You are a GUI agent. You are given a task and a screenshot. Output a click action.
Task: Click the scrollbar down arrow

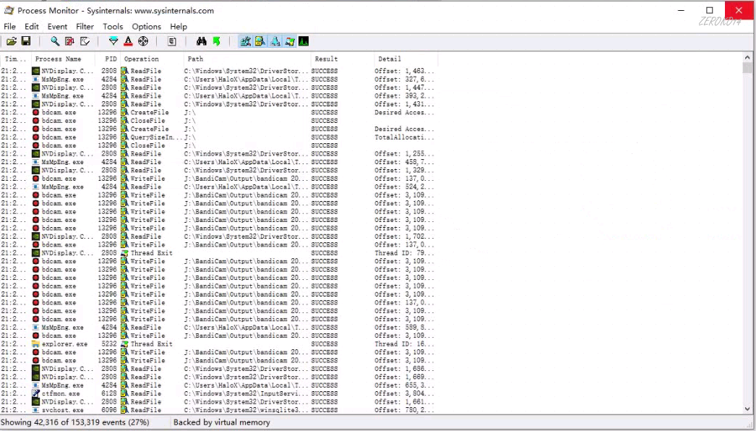click(748, 409)
